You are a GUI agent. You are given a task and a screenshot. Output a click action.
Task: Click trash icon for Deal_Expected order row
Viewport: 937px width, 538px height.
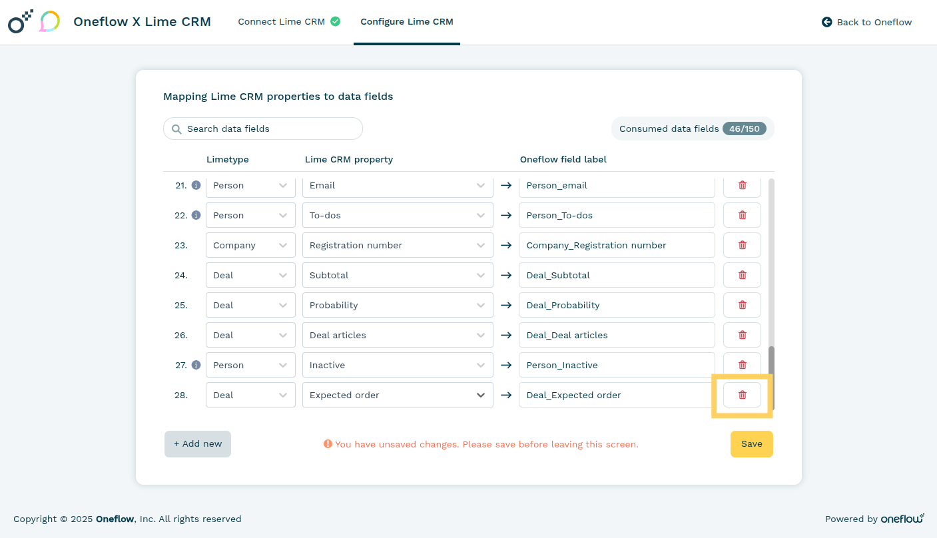tap(742, 395)
